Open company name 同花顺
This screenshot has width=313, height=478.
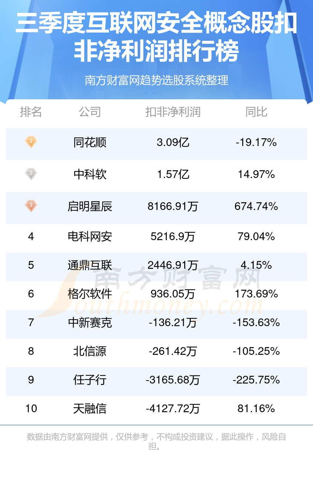click(x=90, y=142)
